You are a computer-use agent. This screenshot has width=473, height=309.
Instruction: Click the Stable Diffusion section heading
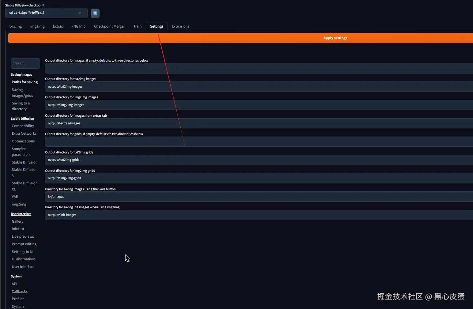click(x=22, y=119)
